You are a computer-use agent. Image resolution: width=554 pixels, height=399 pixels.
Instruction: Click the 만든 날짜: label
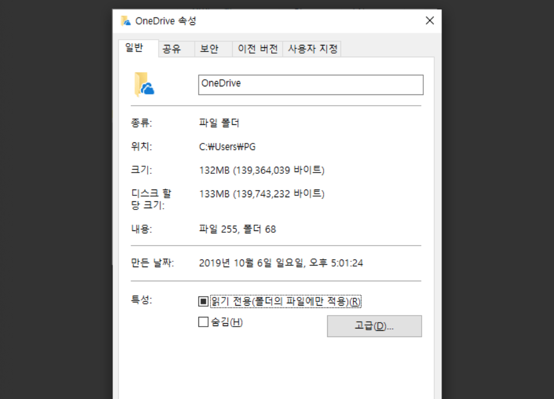pyautogui.click(x=152, y=263)
